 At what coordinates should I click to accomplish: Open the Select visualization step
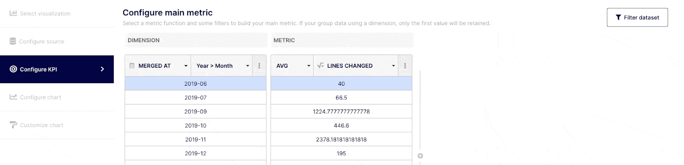57,14
